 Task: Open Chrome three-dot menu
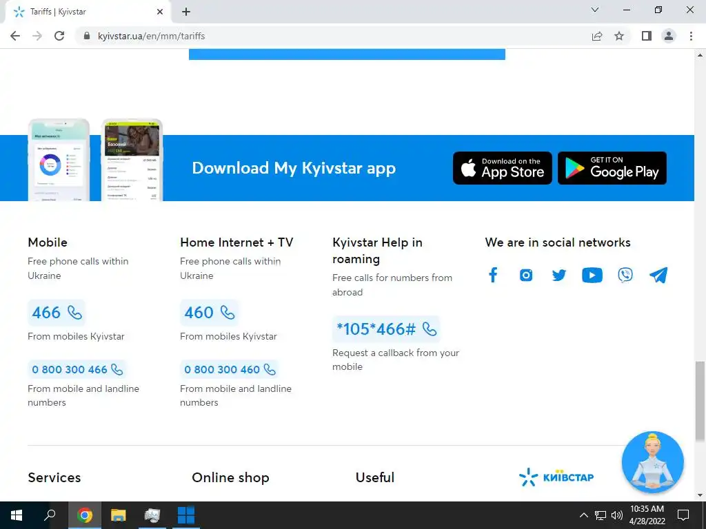tap(691, 36)
